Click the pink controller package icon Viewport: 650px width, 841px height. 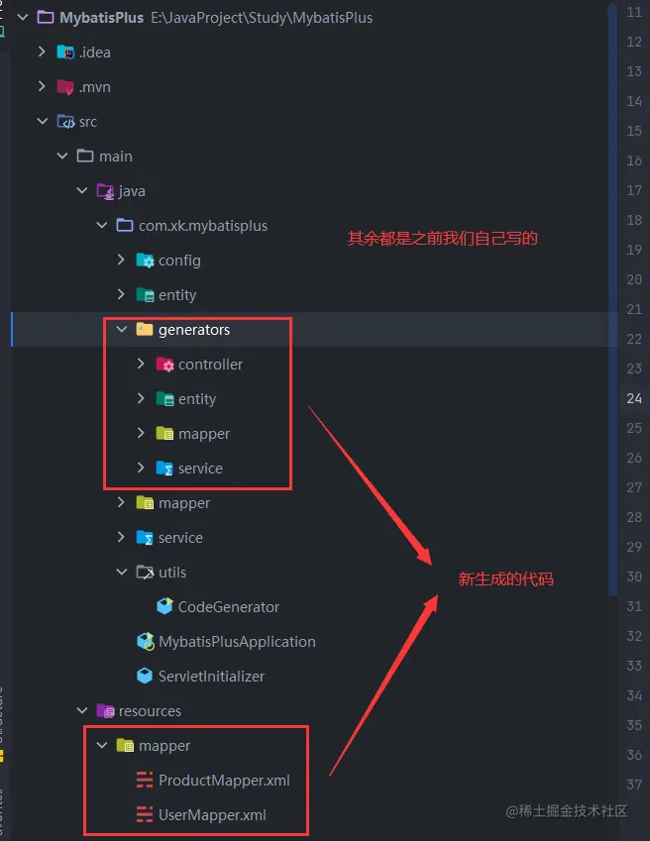coord(164,365)
